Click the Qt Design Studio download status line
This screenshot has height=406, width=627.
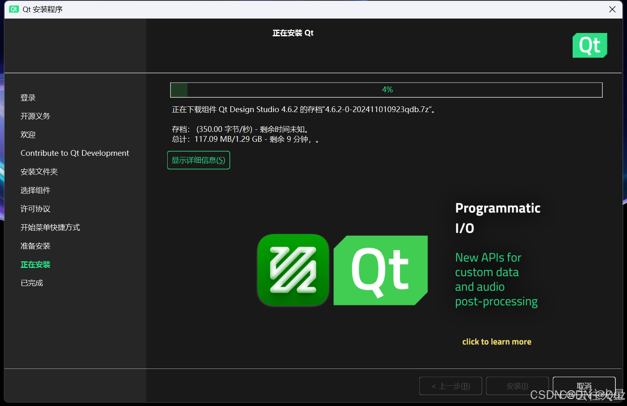pyautogui.click(x=304, y=110)
